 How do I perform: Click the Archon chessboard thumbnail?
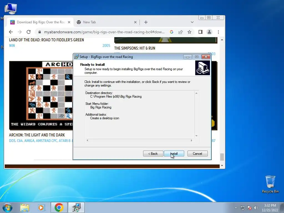coord(41,95)
